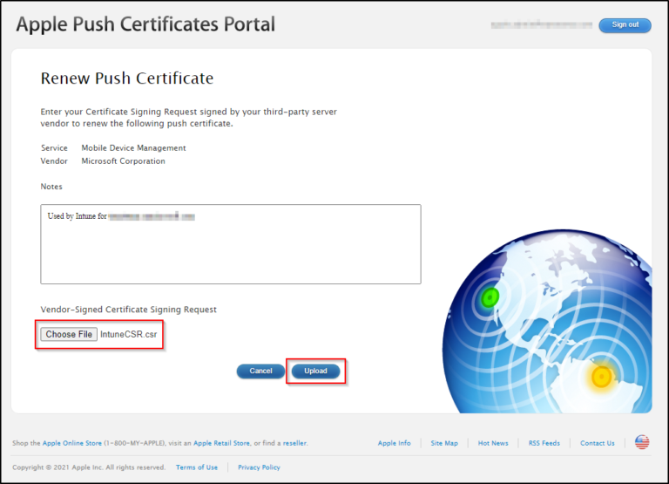Screen dimensions: 669x484
Task: Click the Contact Us link
Action: [x=598, y=443]
